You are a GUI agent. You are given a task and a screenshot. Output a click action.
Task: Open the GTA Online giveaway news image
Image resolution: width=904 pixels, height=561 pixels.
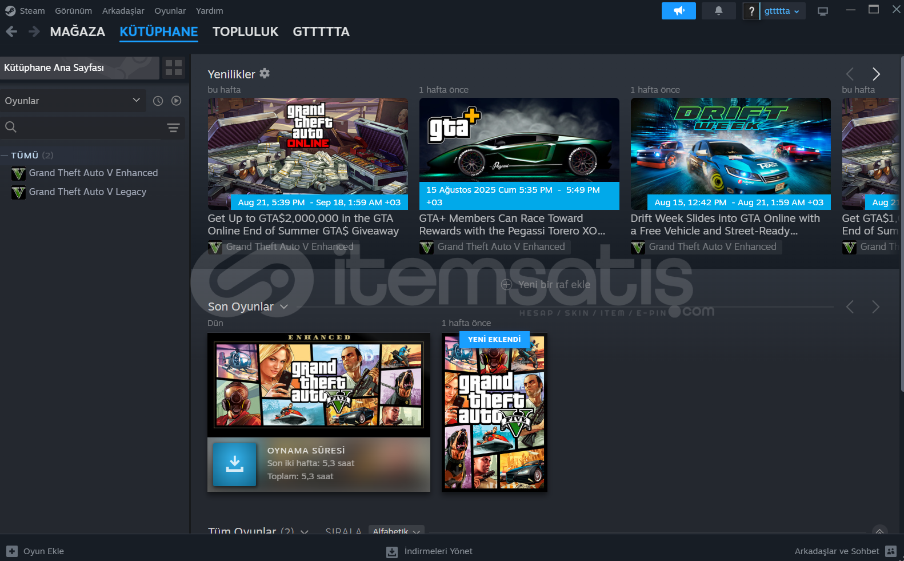pyautogui.click(x=307, y=153)
